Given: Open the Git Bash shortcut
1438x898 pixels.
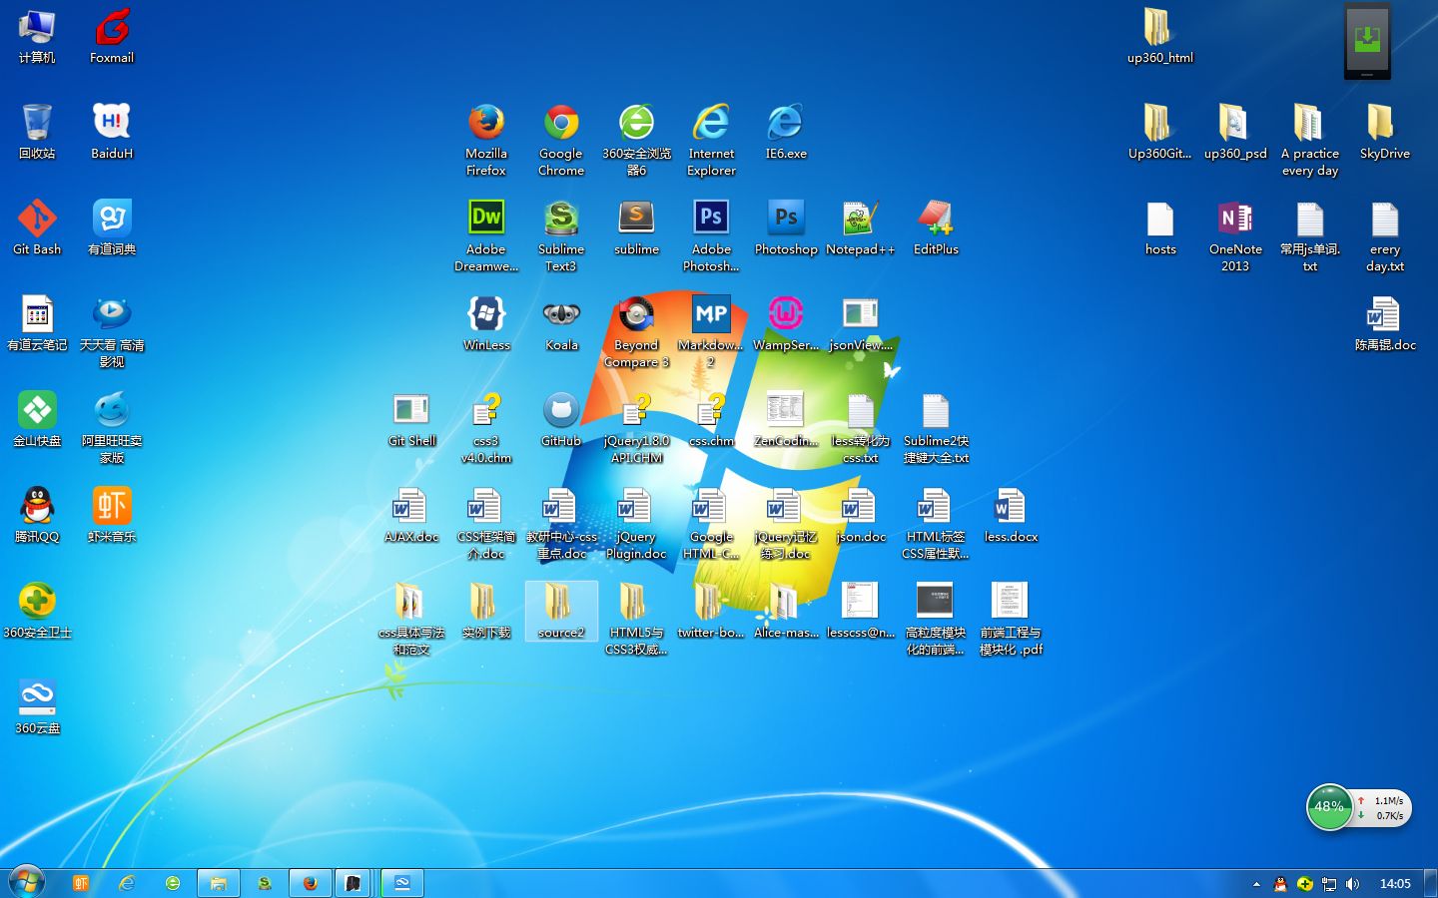Looking at the screenshot, I should (37, 227).
